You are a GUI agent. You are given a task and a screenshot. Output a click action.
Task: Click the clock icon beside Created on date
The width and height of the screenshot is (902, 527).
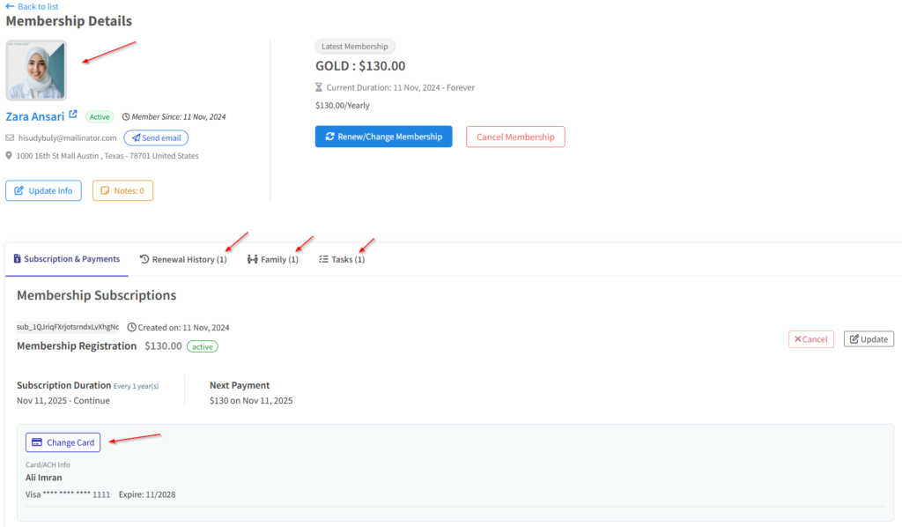[131, 327]
